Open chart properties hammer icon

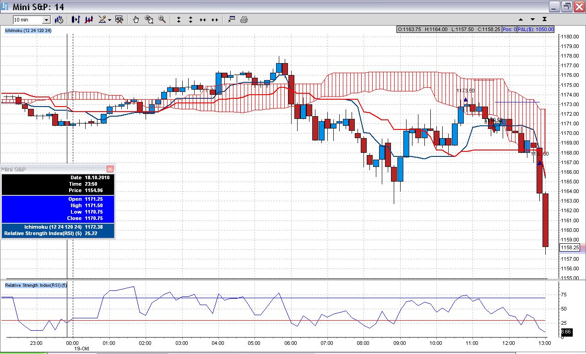(119, 20)
